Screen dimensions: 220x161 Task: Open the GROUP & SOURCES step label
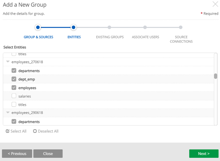[x=38, y=37]
